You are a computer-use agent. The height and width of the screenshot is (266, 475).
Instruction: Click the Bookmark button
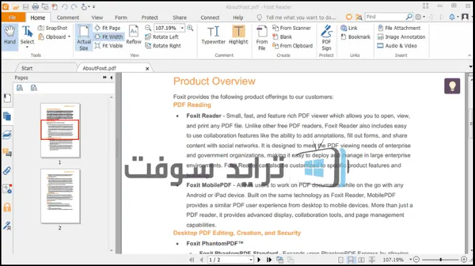point(355,37)
